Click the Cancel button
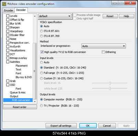The image size is (138, 136). click(x=107, y=126)
